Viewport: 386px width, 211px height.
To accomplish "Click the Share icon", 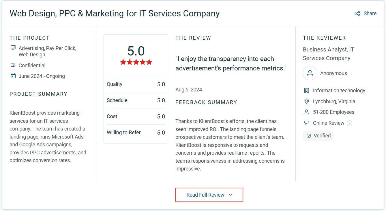I will pyautogui.click(x=357, y=13).
